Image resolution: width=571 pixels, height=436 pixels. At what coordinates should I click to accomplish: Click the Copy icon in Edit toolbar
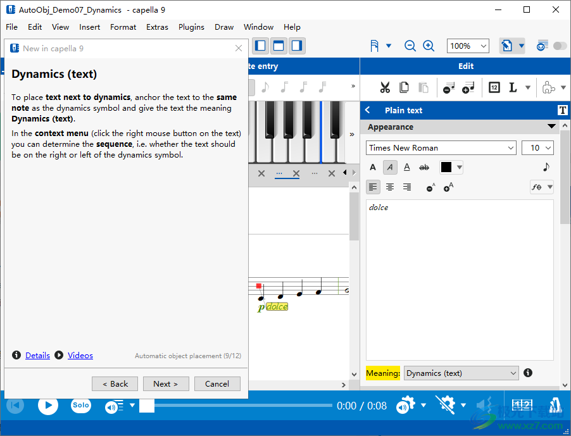coord(404,88)
